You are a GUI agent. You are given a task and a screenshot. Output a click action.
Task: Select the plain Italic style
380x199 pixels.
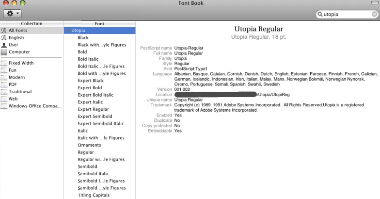tap(82, 131)
